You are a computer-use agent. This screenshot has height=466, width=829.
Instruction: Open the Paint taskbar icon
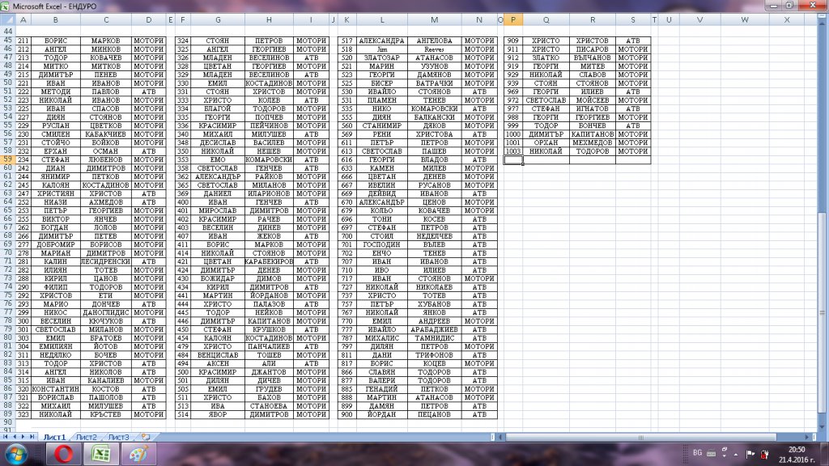(x=138, y=455)
